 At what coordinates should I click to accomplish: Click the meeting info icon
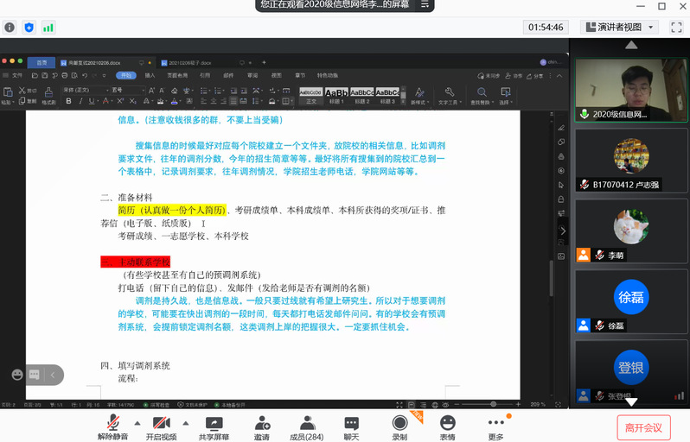click(x=10, y=28)
